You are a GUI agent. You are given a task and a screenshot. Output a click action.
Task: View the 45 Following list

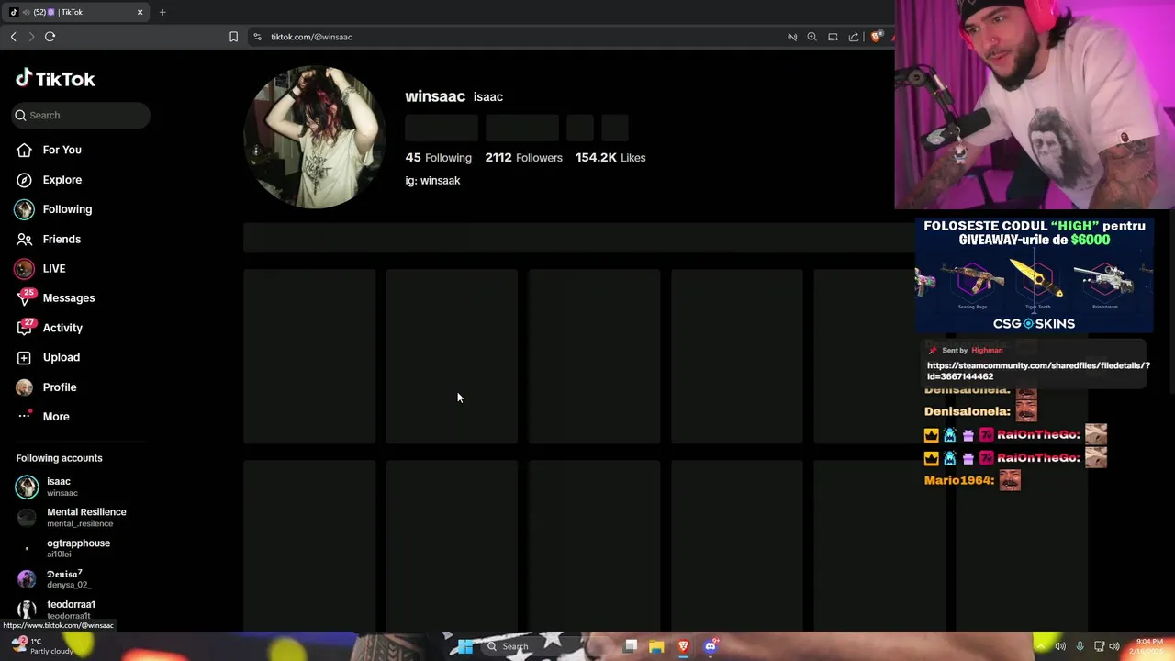pyautogui.click(x=438, y=158)
